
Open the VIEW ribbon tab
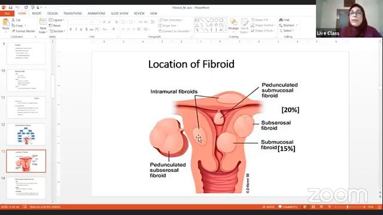154,13
